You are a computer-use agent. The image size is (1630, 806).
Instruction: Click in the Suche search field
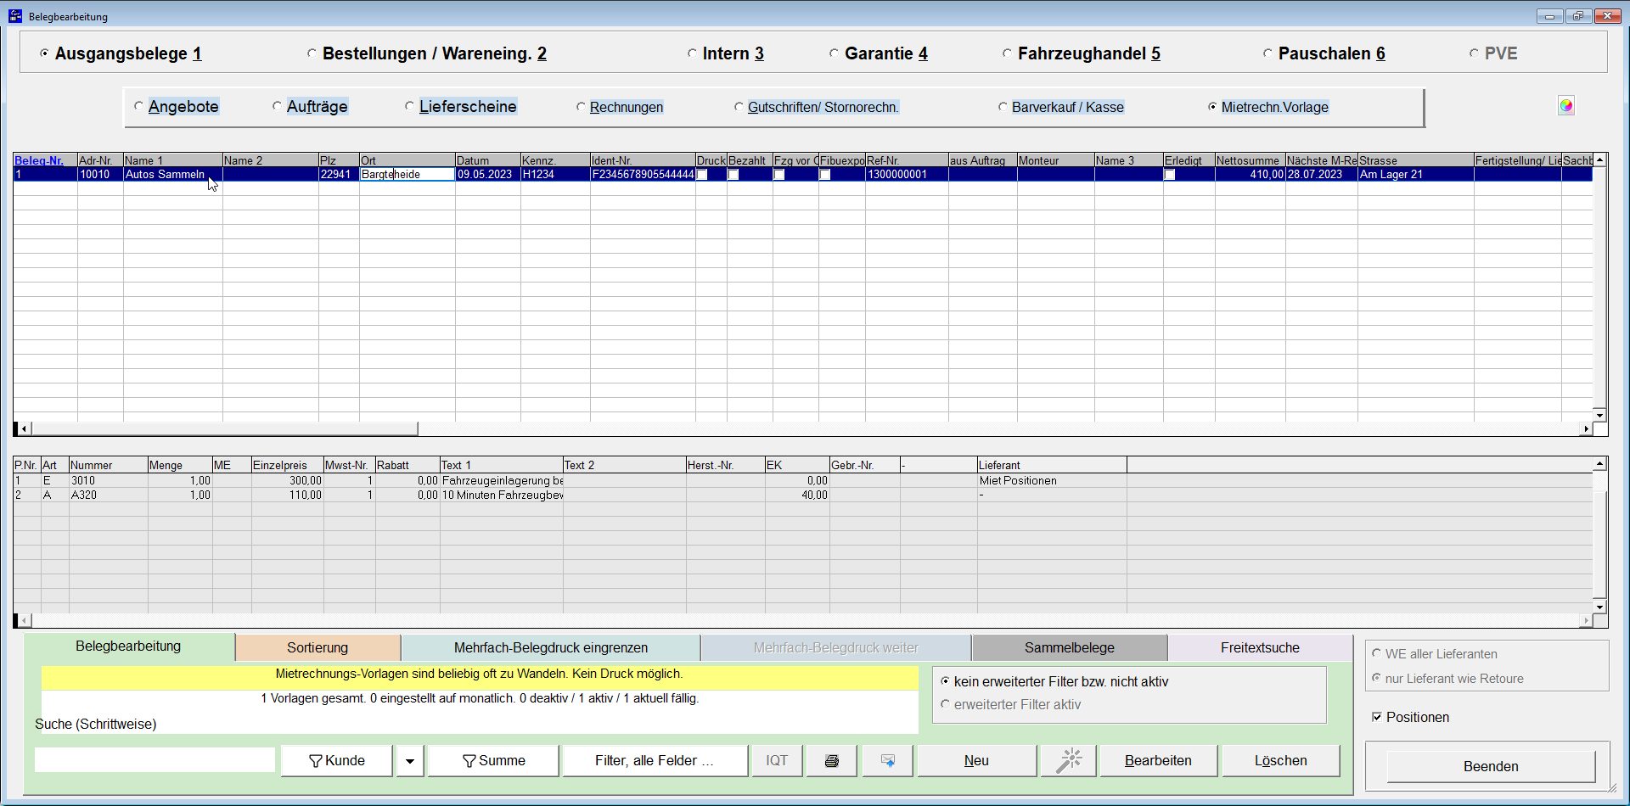tap(155, 759)
